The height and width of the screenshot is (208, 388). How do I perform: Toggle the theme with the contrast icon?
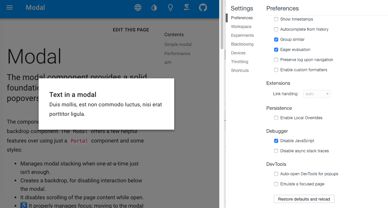[x=154, y=7]
